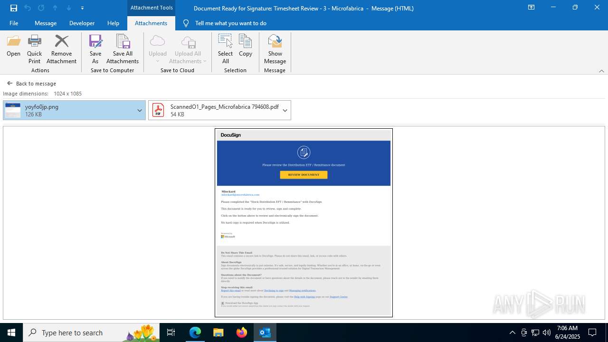Click Show Message button
The image size is (608, 342).
pyautogui.click(x=275, y=49)
